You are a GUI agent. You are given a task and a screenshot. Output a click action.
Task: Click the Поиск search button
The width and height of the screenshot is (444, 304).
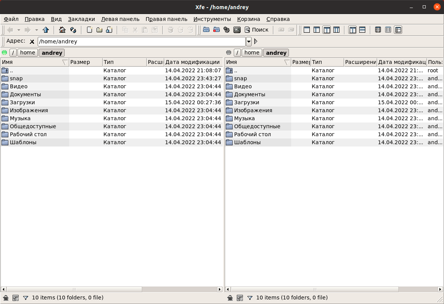257,30
